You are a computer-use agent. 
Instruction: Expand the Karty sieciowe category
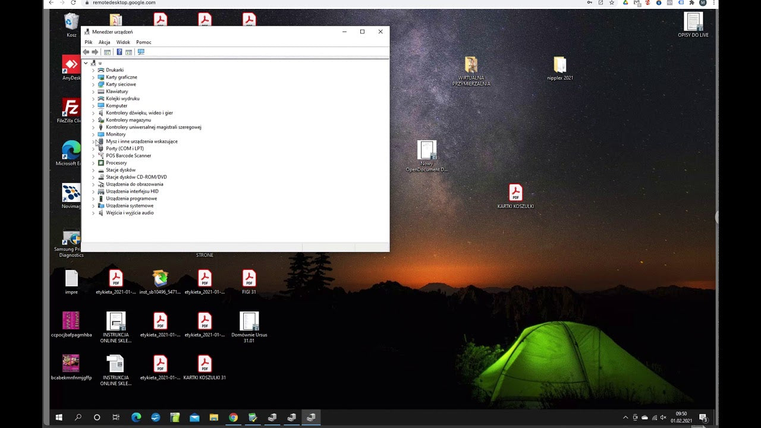(93, 84)
